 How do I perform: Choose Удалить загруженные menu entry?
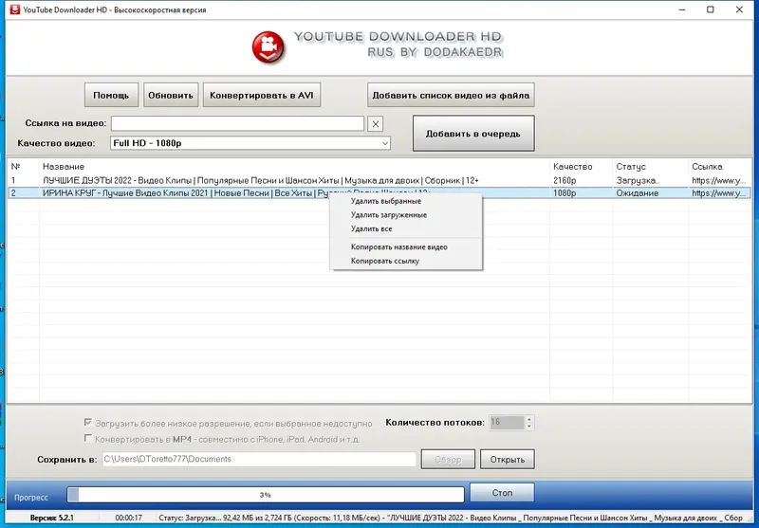[x=389, y=215]
